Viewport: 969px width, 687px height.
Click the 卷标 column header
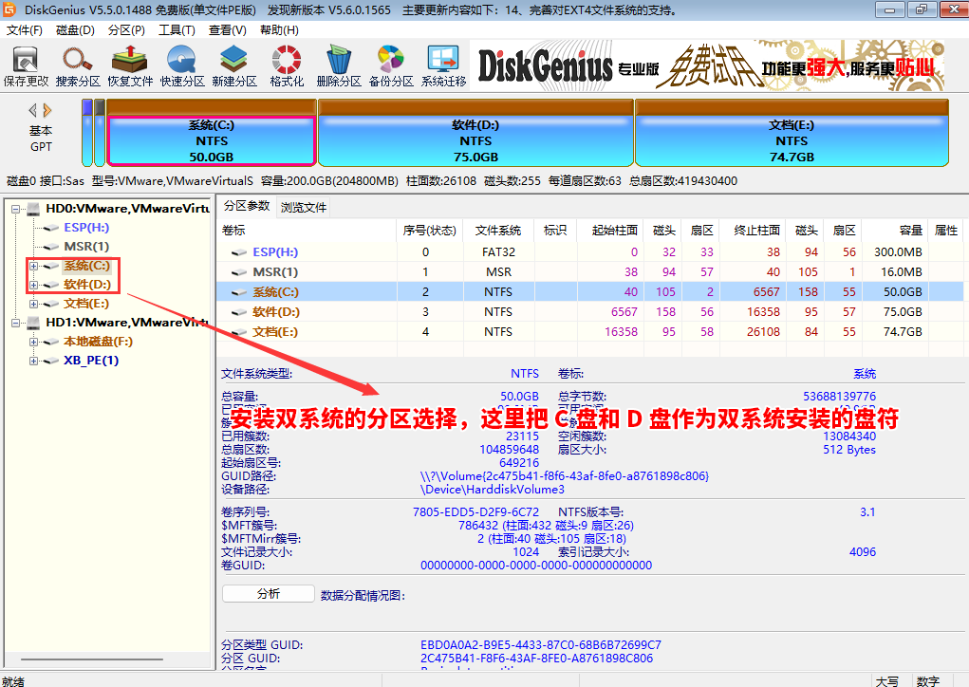[307, 231]
